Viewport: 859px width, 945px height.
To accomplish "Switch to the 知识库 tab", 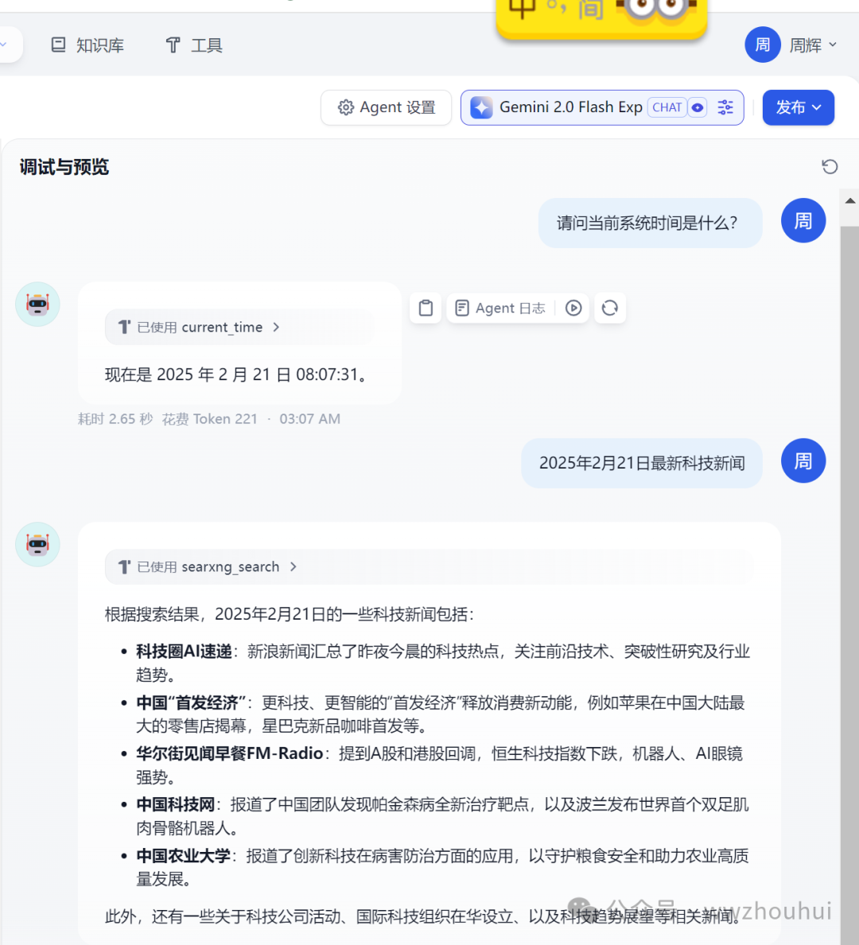I will 87,45.
